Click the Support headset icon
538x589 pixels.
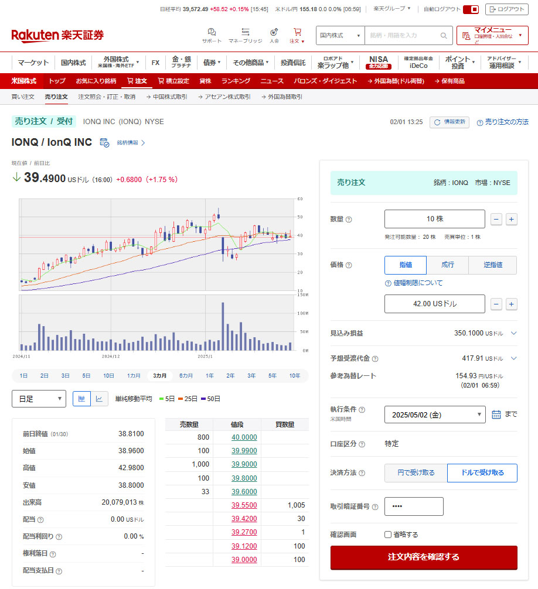212,32
